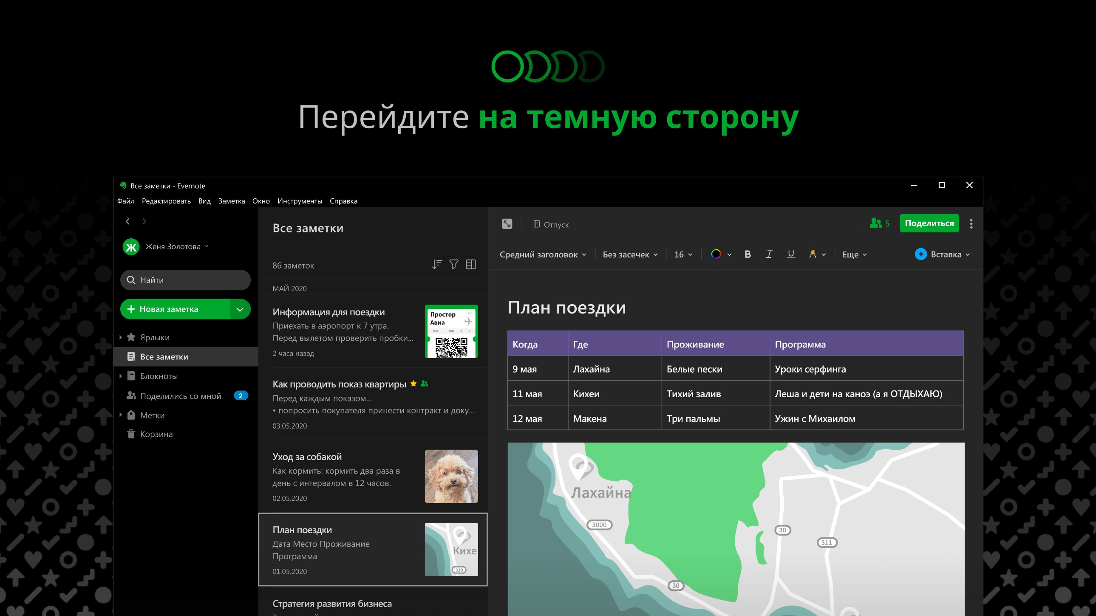Expand the Блокноты notebooks tree
The height and width of the screenshot is (616, 1096).
(x=121, y=376)
